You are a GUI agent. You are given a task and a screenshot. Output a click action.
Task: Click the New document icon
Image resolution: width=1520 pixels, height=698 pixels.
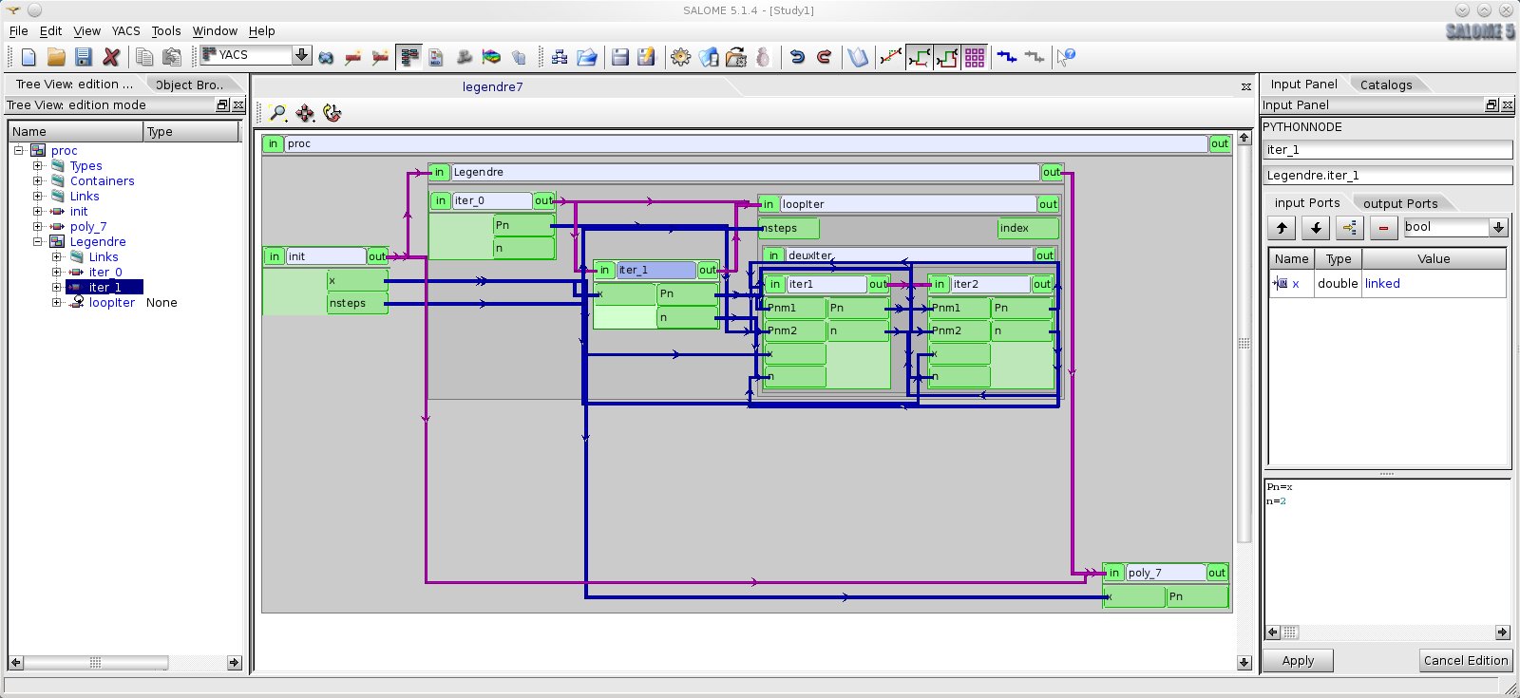(28, 57)
